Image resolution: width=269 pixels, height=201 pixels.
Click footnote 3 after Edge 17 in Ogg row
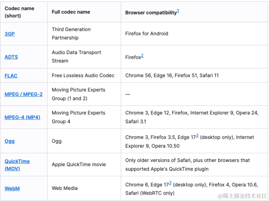(x=197, y=136)
